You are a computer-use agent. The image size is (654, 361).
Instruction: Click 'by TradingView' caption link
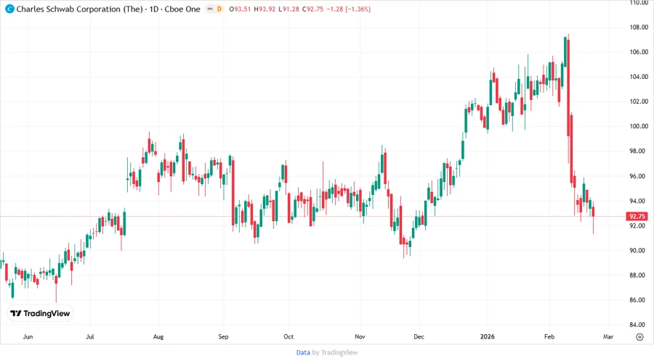(335, 353)
